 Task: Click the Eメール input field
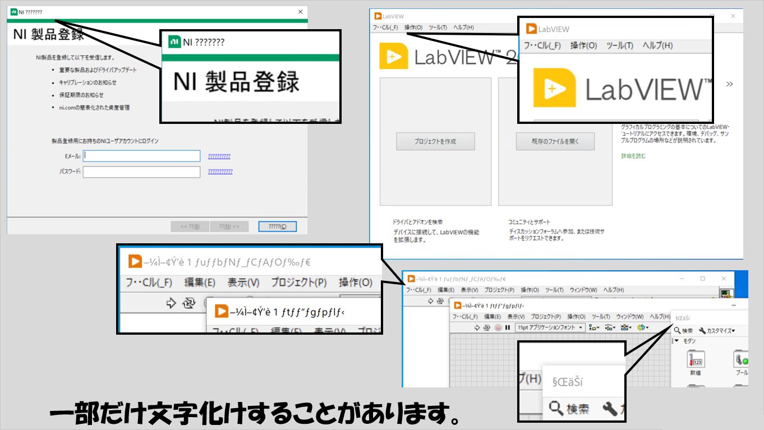141,156
